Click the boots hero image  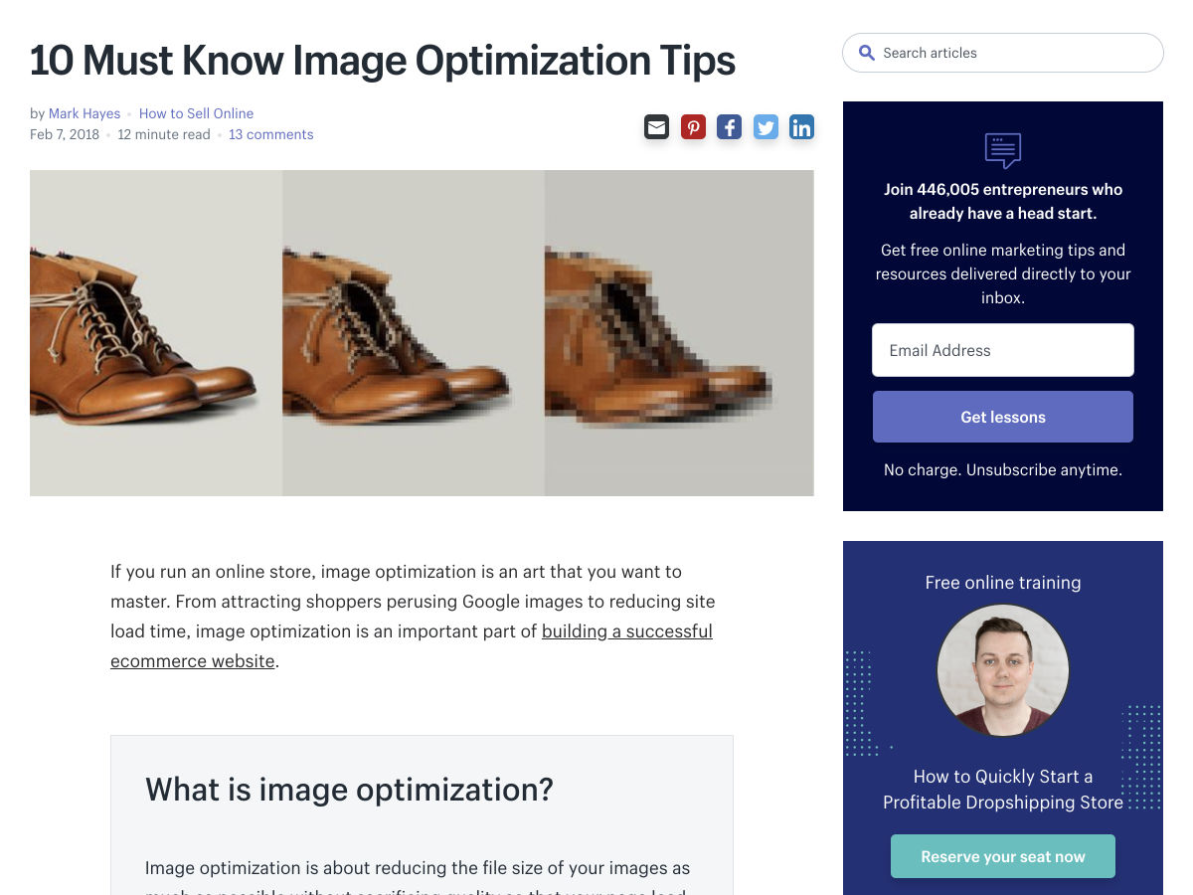(x=422, y=333)
